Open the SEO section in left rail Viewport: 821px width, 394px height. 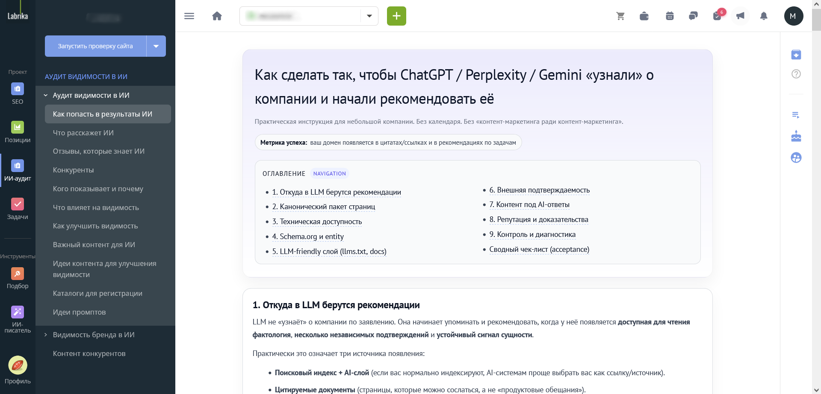(x=18, y=93)
